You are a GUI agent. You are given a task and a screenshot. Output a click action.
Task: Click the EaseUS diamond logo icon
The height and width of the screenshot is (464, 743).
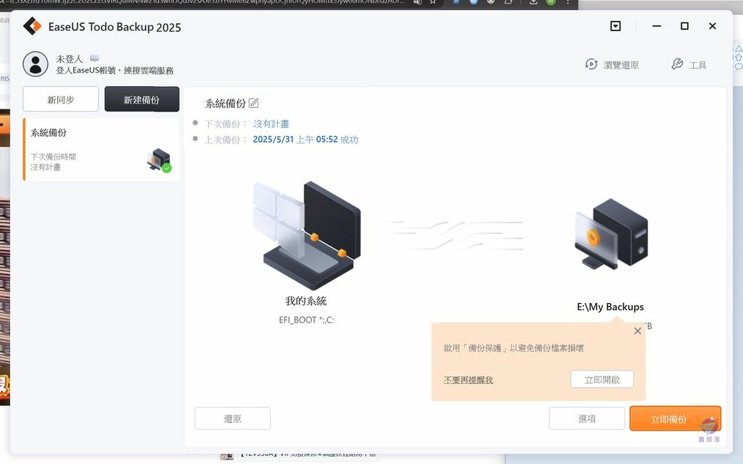(30, 25)
